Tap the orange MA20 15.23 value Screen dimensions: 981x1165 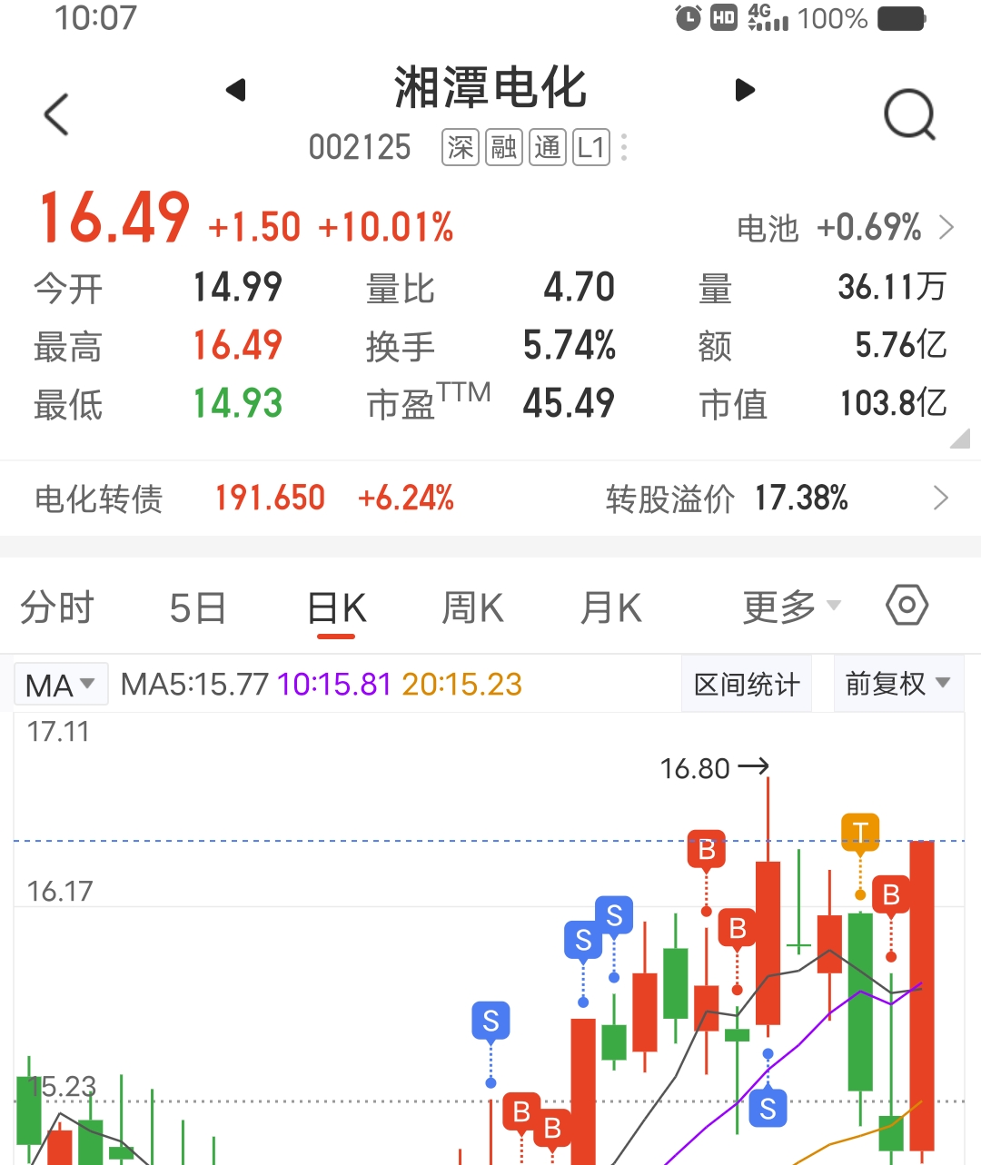point(461,685)
